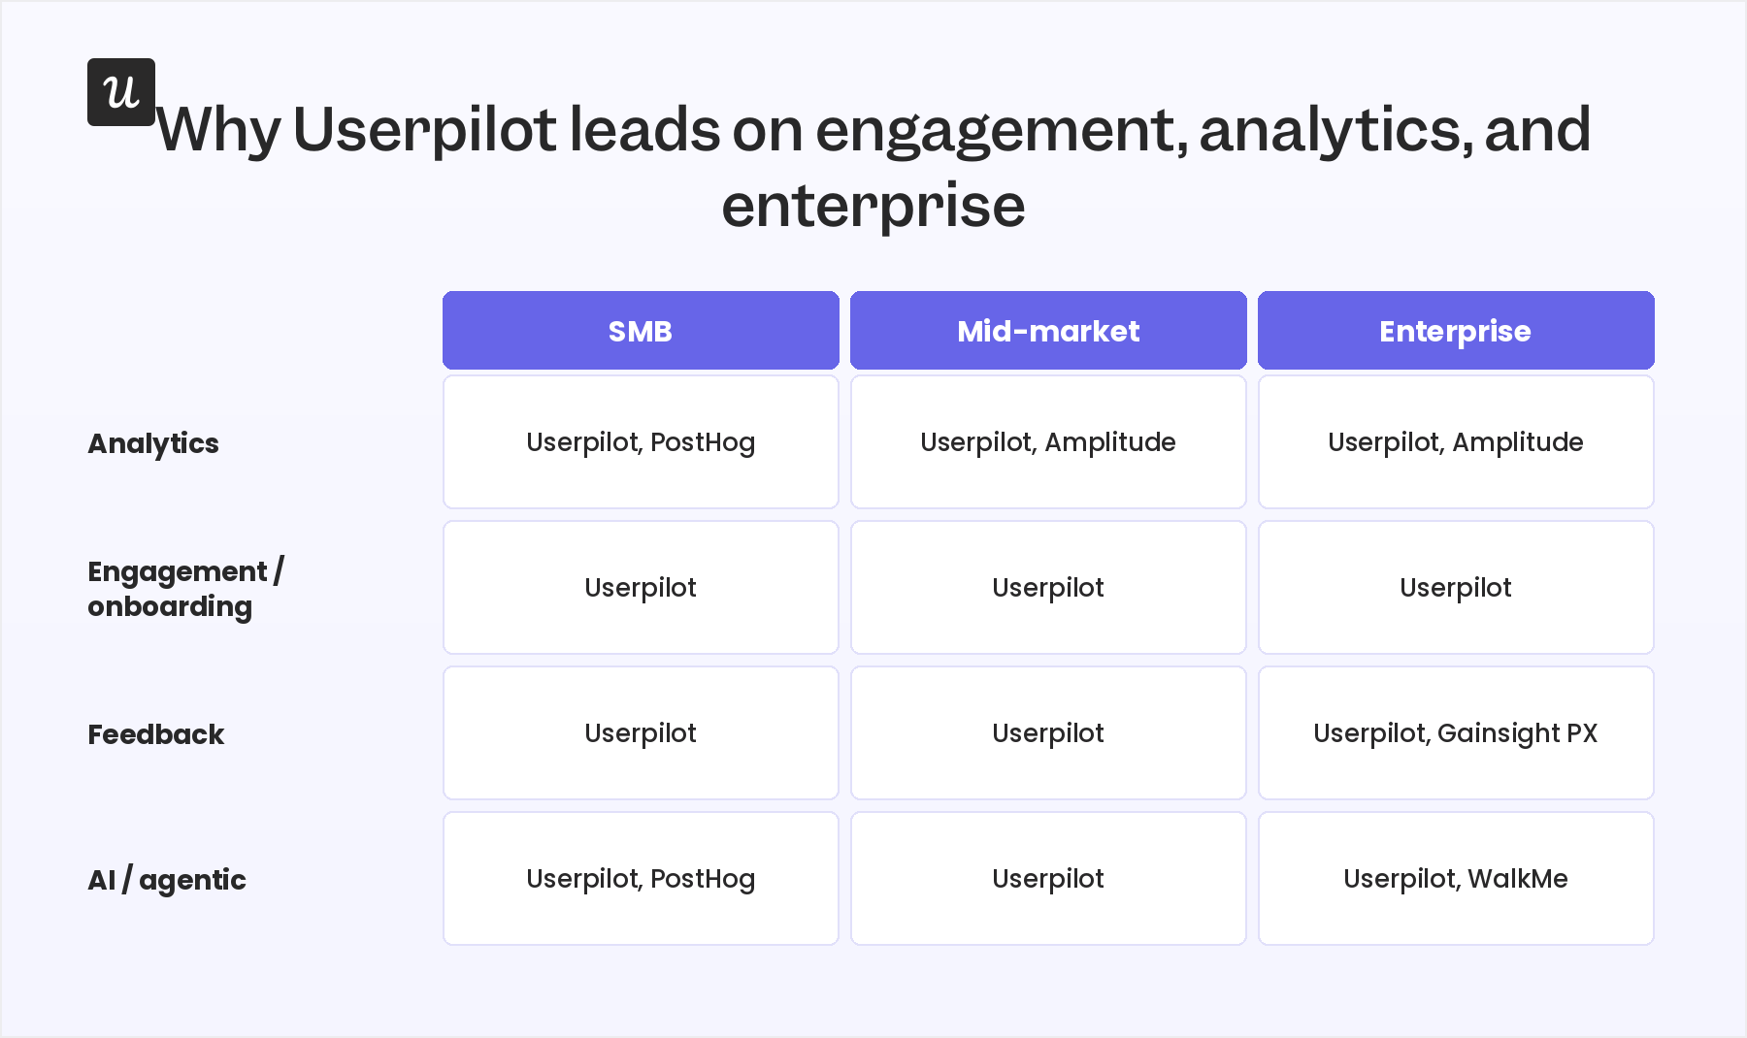This screenshot has height=1038, width=1747.
Task: Click the page title heading text
Action: [873, 167]
